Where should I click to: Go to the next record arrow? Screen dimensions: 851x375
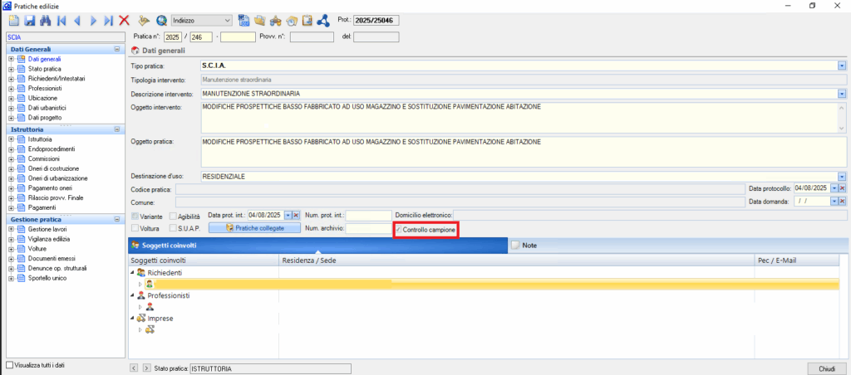pyautogui.click(x=92, y=20)
